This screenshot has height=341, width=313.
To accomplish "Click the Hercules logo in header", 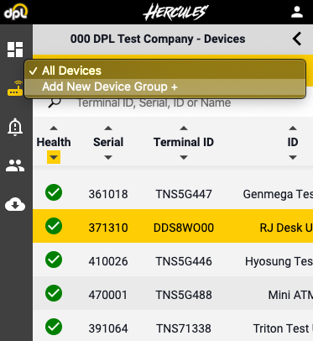I will pyautogui.click(x=175, y=12).
